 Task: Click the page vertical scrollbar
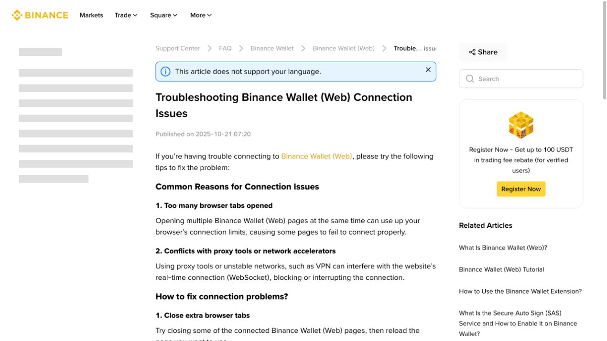(605, 50)
